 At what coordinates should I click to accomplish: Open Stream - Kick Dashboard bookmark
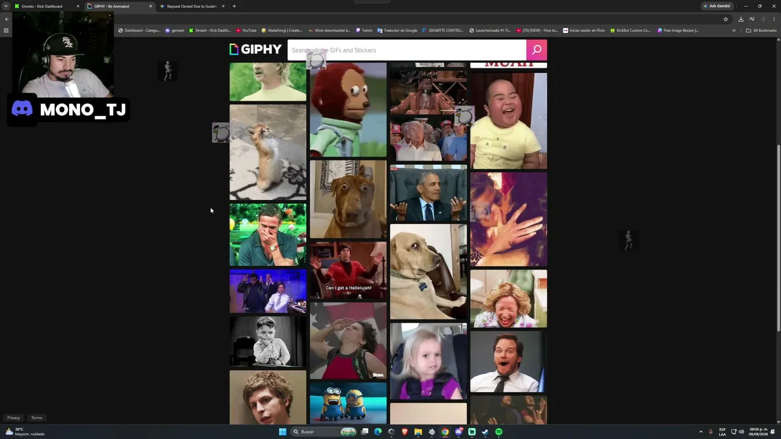pos(210,30)
